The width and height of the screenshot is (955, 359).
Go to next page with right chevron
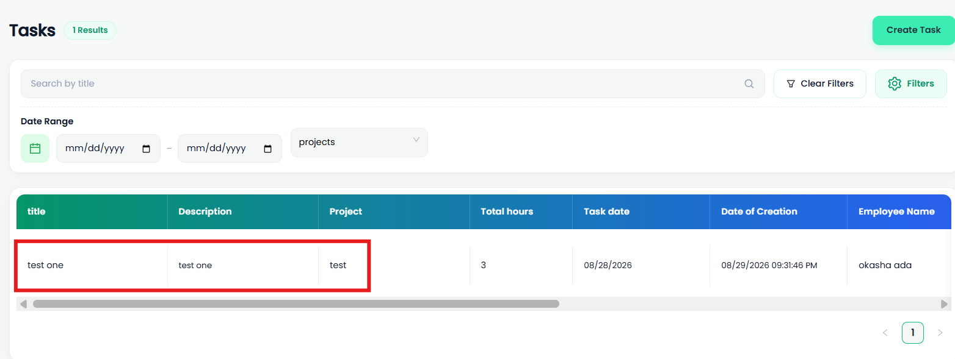click(x=940, y=333)
